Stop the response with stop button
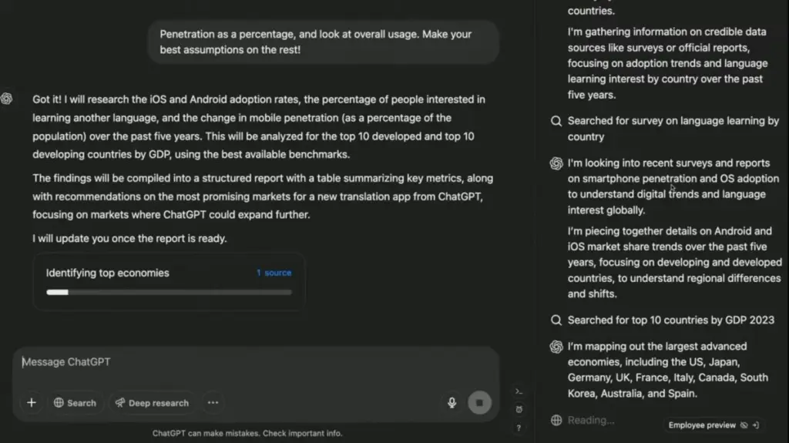This screenshot has height=443, width=789. coord(479,403)
